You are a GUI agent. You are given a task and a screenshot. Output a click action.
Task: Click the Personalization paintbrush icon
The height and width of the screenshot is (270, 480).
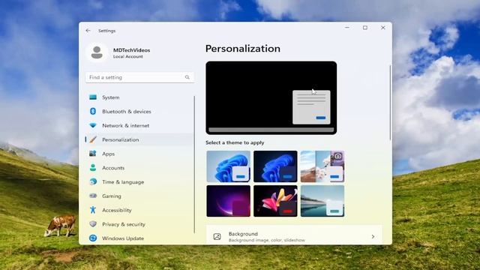tap(93, 139)
